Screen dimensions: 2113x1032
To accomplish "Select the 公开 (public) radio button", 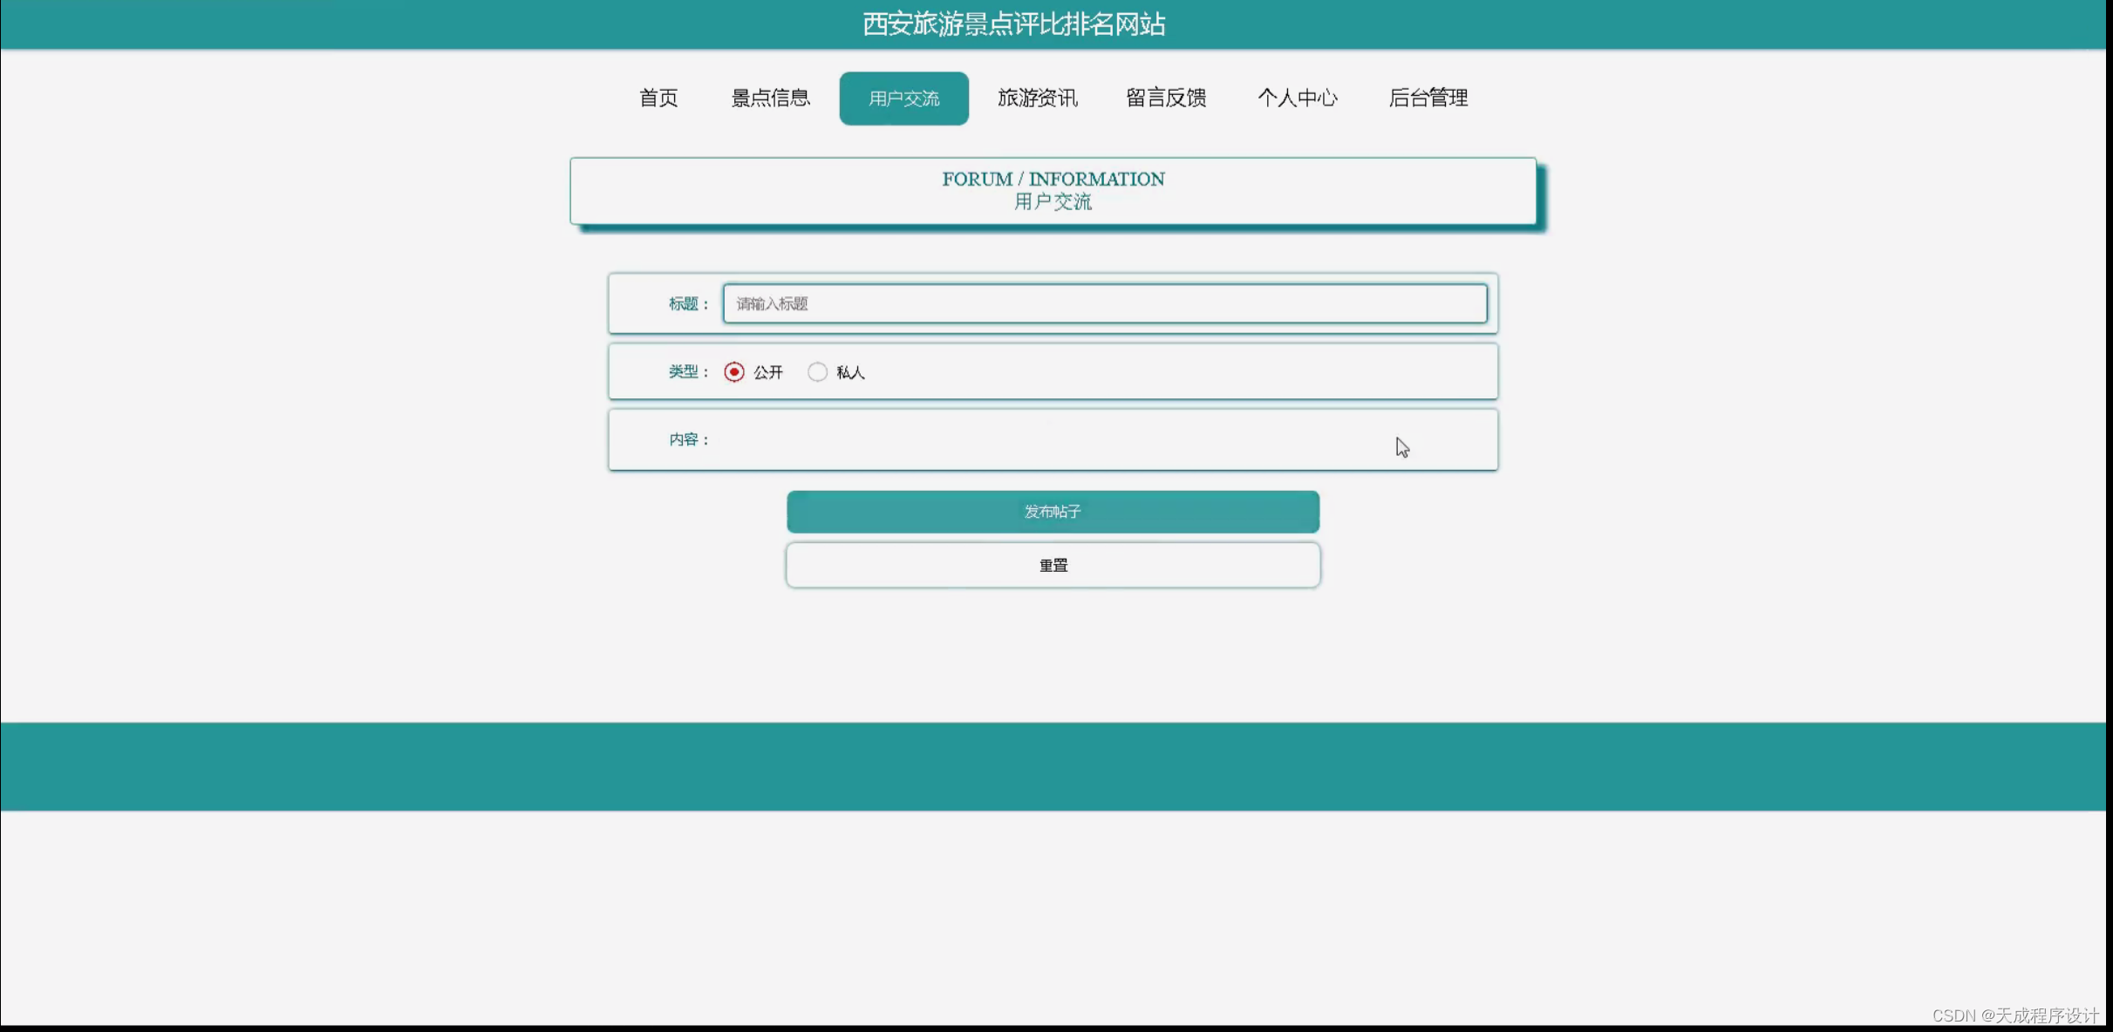I will pos(735,371).
